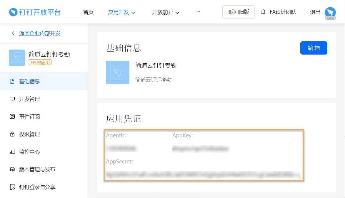Click the bold 简道云钉钉考勤 title in main card

[156, 65]
